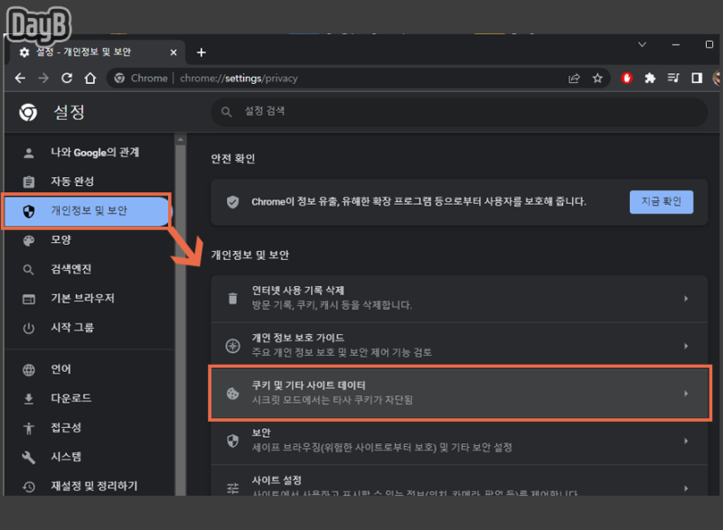The height and width of the screenshot is (530, 723).
Task: Reload the page using the refresh icon
Action: pyautogui.click(x=66, y=79)
